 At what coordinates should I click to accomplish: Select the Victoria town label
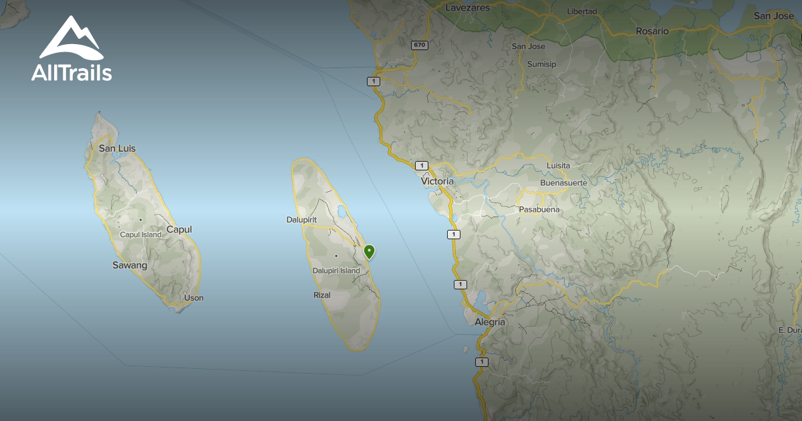pos(437,181)
